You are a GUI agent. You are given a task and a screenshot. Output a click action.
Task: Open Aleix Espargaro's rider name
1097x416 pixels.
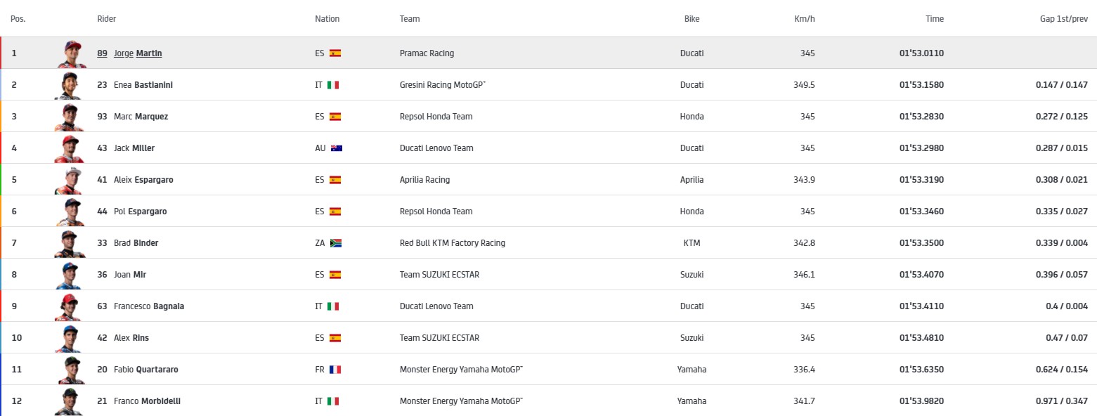[x=143, y=180]
